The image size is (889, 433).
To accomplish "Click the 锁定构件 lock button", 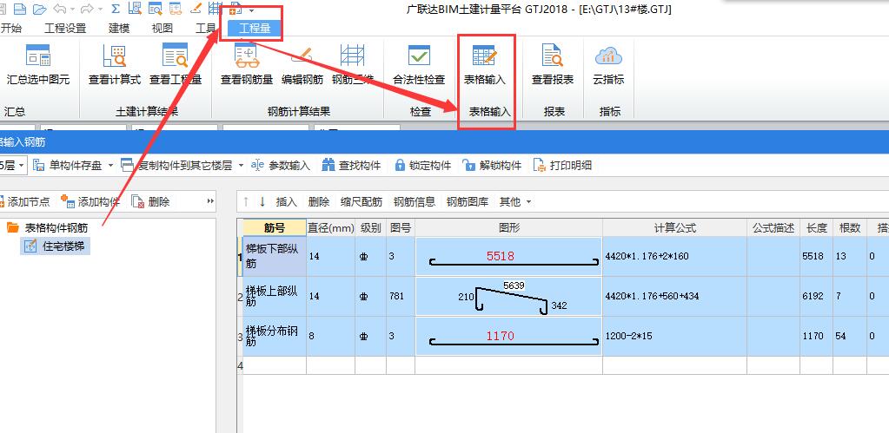I will (423, 165).
